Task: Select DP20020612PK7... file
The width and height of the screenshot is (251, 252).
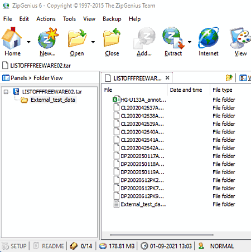Action: (x=142, y=189)
